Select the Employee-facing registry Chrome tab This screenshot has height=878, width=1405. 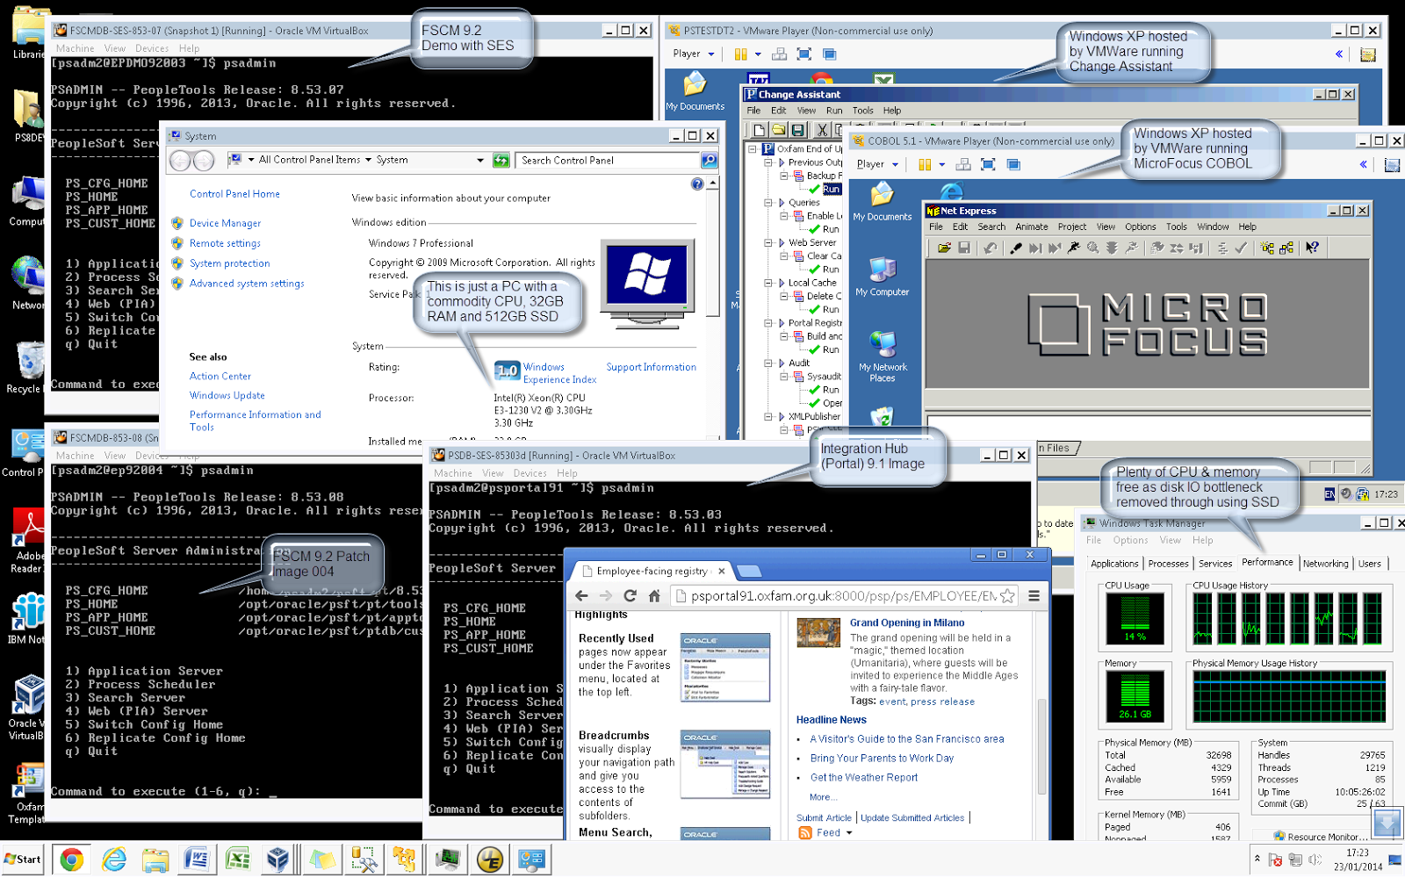[652, 572]
